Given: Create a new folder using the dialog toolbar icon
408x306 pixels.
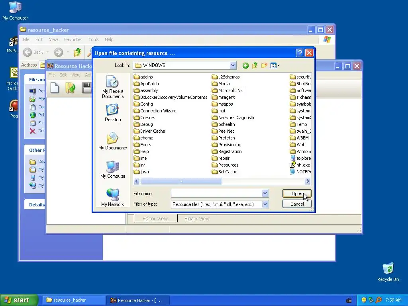Looking at the screenshot, I should [x=264, y=66].
